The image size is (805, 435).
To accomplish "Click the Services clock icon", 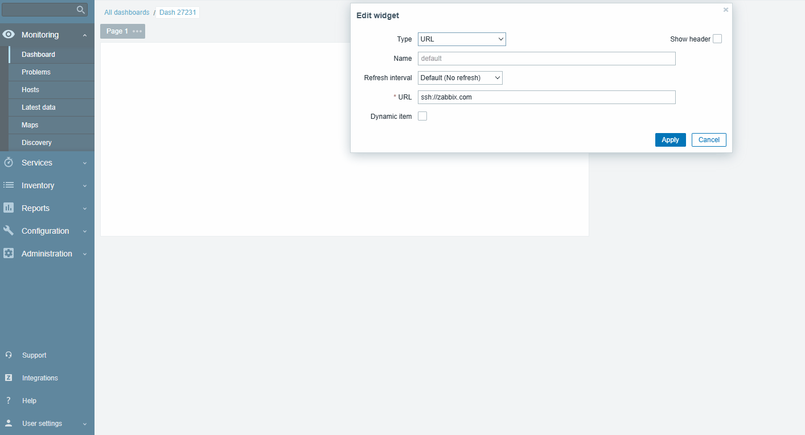I will (9, 163).
